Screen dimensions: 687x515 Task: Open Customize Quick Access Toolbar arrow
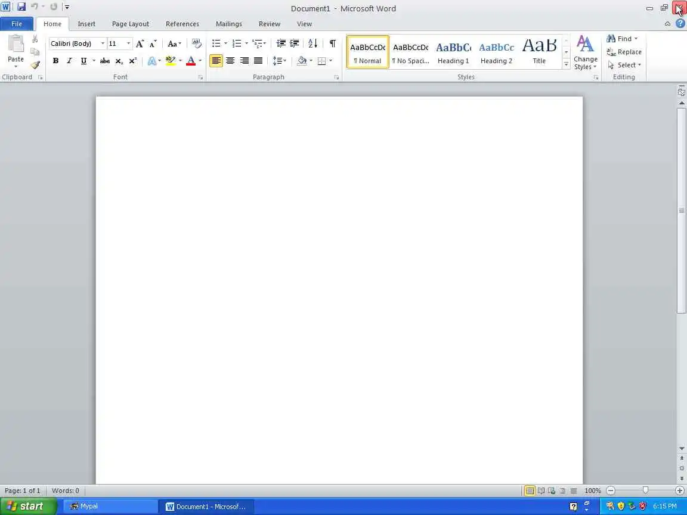point(67,7)
